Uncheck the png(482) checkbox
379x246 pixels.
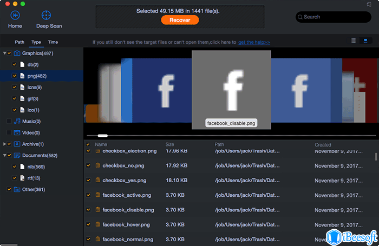15,76
